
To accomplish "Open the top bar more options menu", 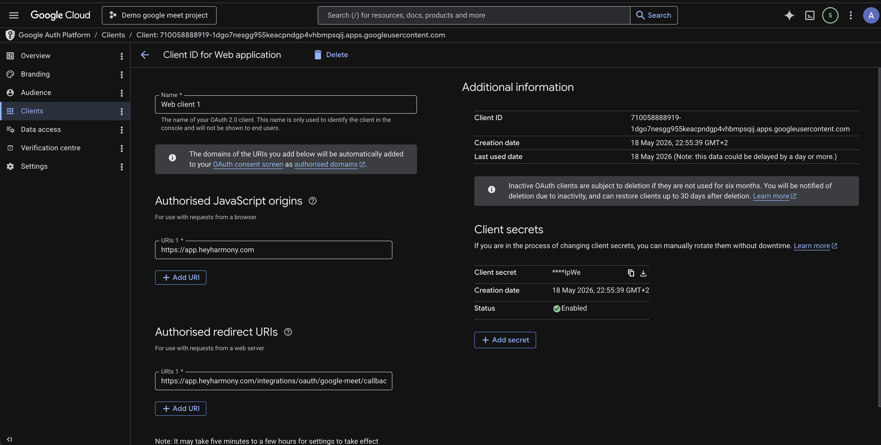I will click(851, 15).
